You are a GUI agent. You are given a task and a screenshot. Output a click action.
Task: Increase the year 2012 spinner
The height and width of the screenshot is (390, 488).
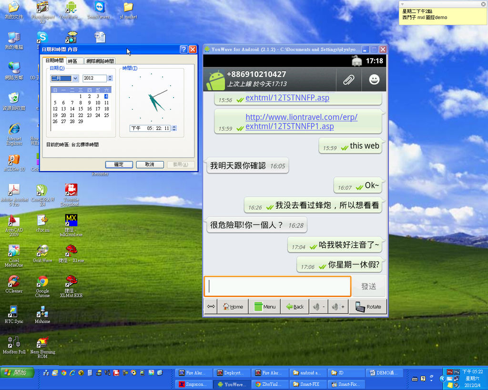pos(110,77)
